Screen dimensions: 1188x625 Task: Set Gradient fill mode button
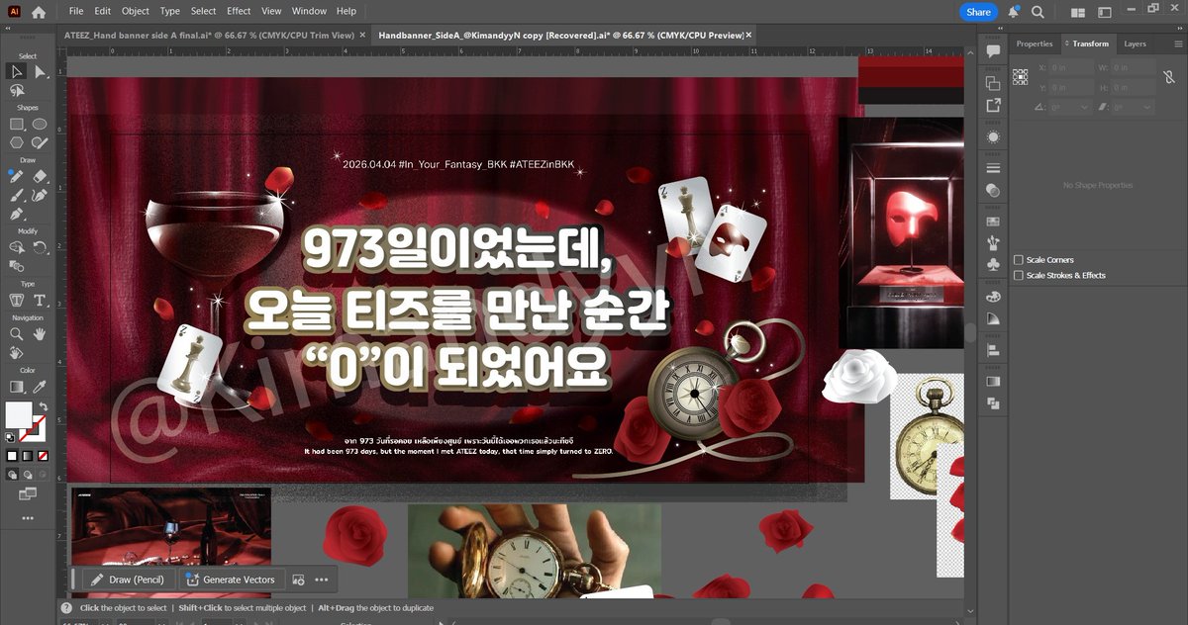[28, 455]
